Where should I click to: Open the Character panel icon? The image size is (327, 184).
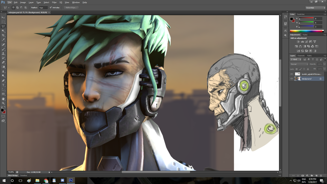pyautogui.click(x=285, y=31)
